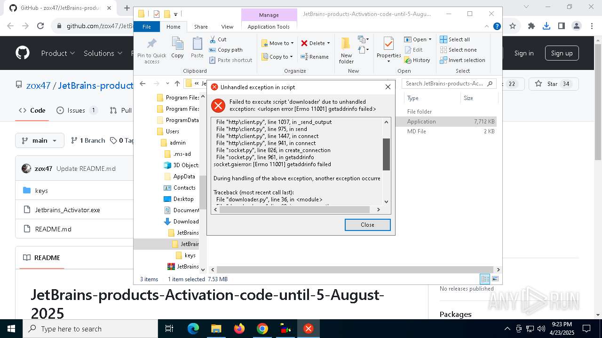
Task: Open the Issues tab on GitHub
Action: pos(77,110)
